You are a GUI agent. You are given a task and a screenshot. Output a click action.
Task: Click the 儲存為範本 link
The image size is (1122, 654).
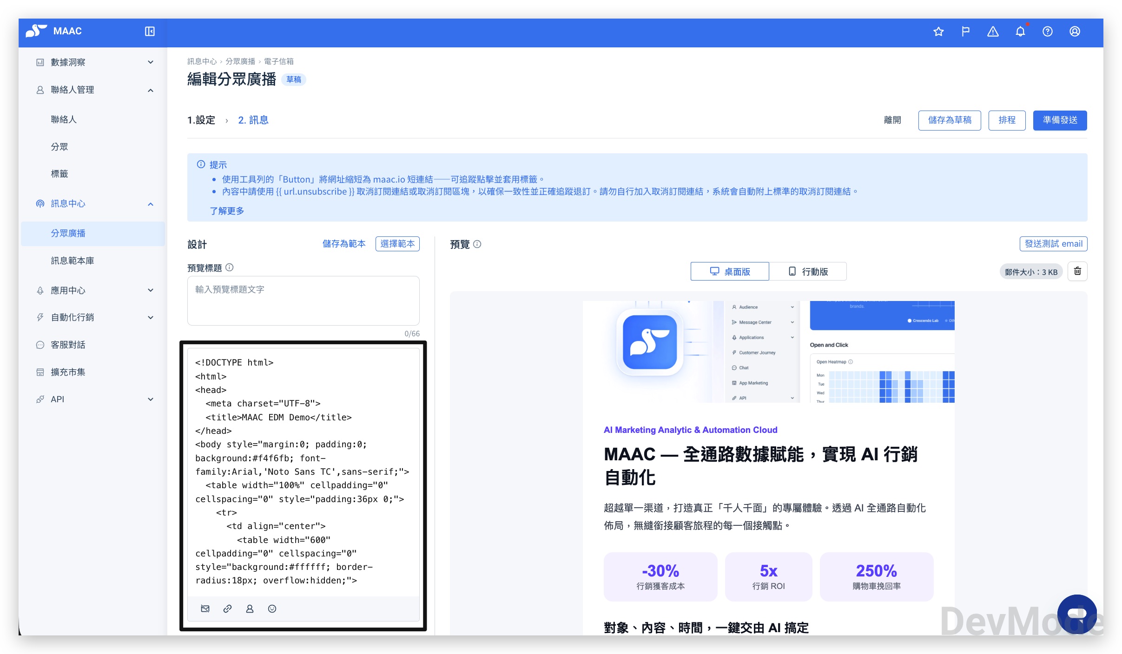pos(344,244)
